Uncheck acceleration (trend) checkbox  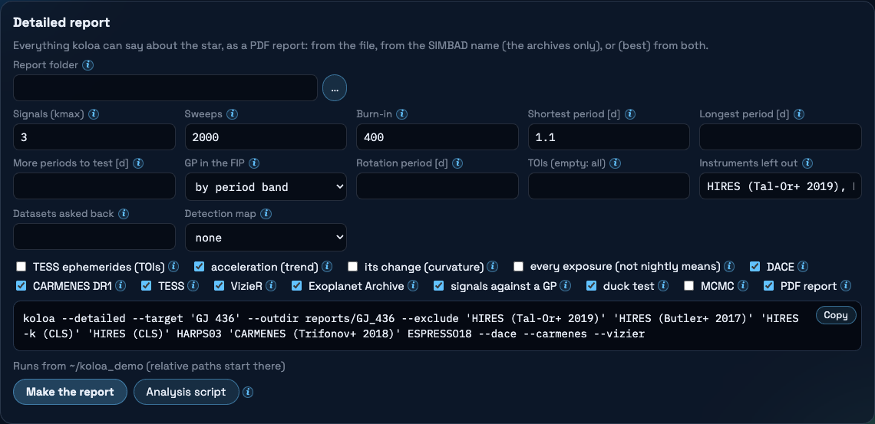coord(200,267)
